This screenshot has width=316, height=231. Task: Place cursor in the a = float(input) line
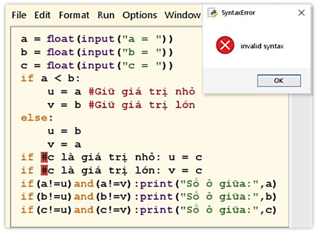pyautogui.click(x=97, y=39)
